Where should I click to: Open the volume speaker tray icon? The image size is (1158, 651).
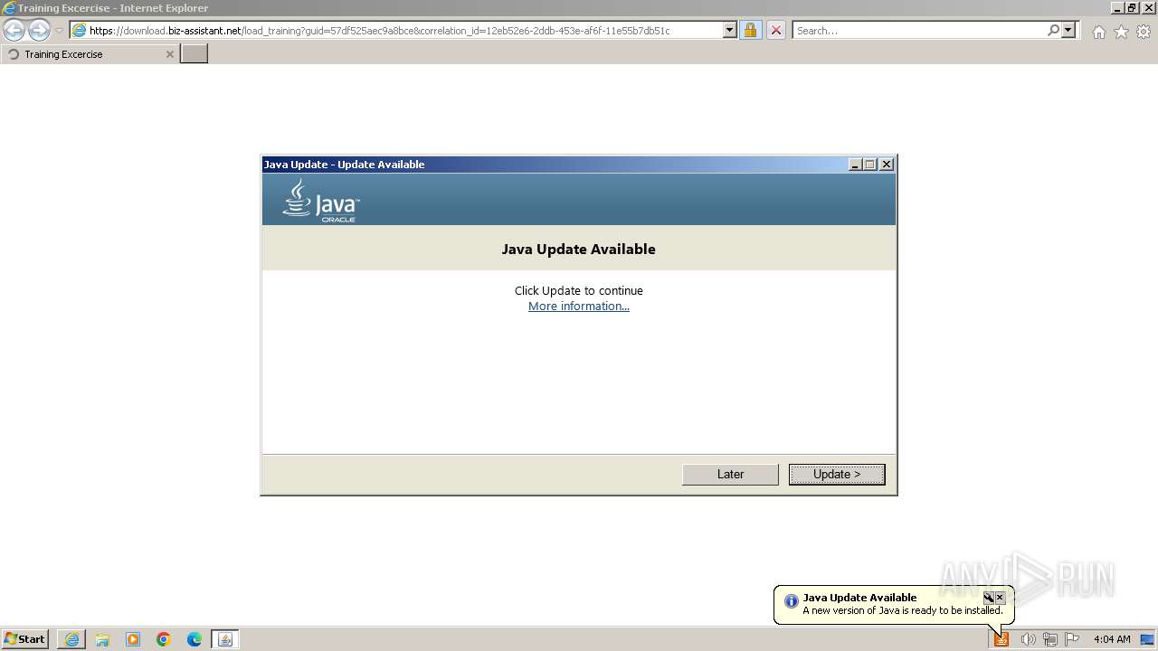pyautogui.click(x=1028, y=639)
